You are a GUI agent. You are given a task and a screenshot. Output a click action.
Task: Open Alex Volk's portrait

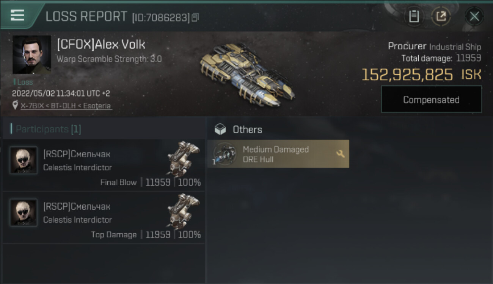click(32, 55)
